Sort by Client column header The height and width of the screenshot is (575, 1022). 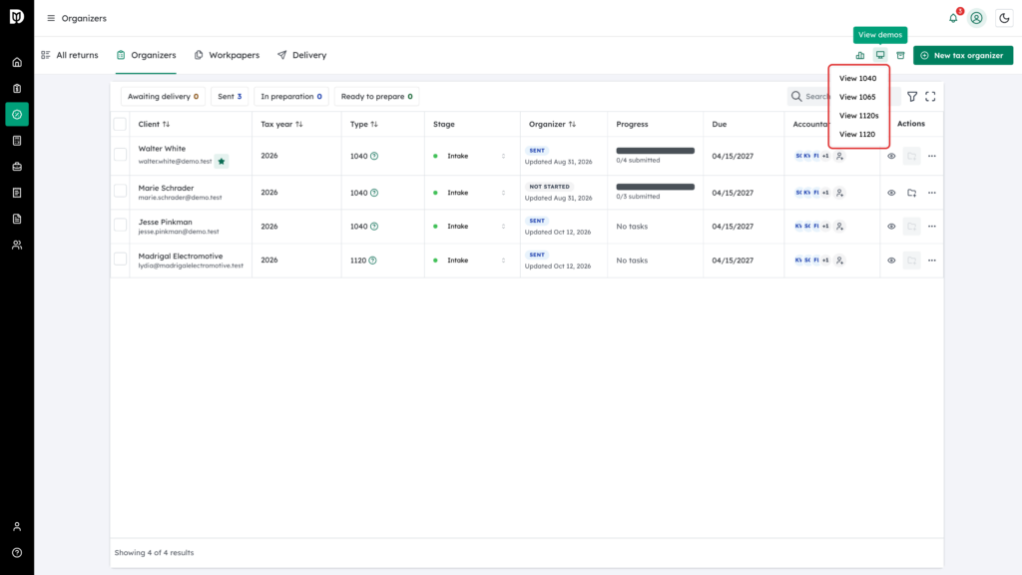pyautogui.click(x=154, y=124)
